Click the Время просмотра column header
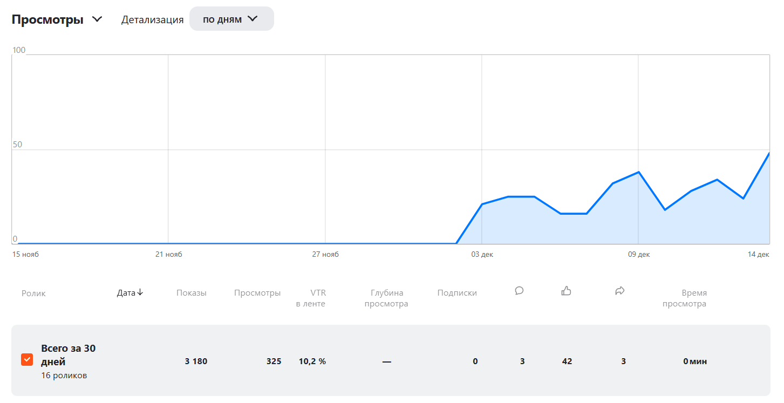Image resolution: width=784 pixels, height=403 pixels. click(684, 298)
